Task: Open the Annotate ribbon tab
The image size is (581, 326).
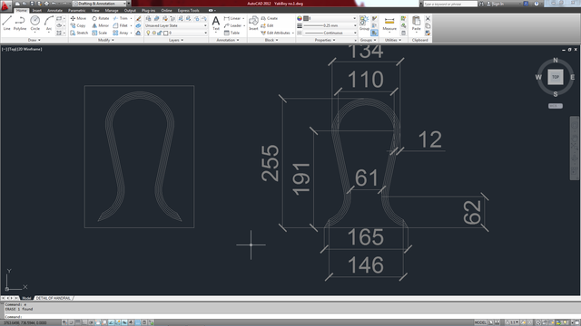Action: pos(54,10)
